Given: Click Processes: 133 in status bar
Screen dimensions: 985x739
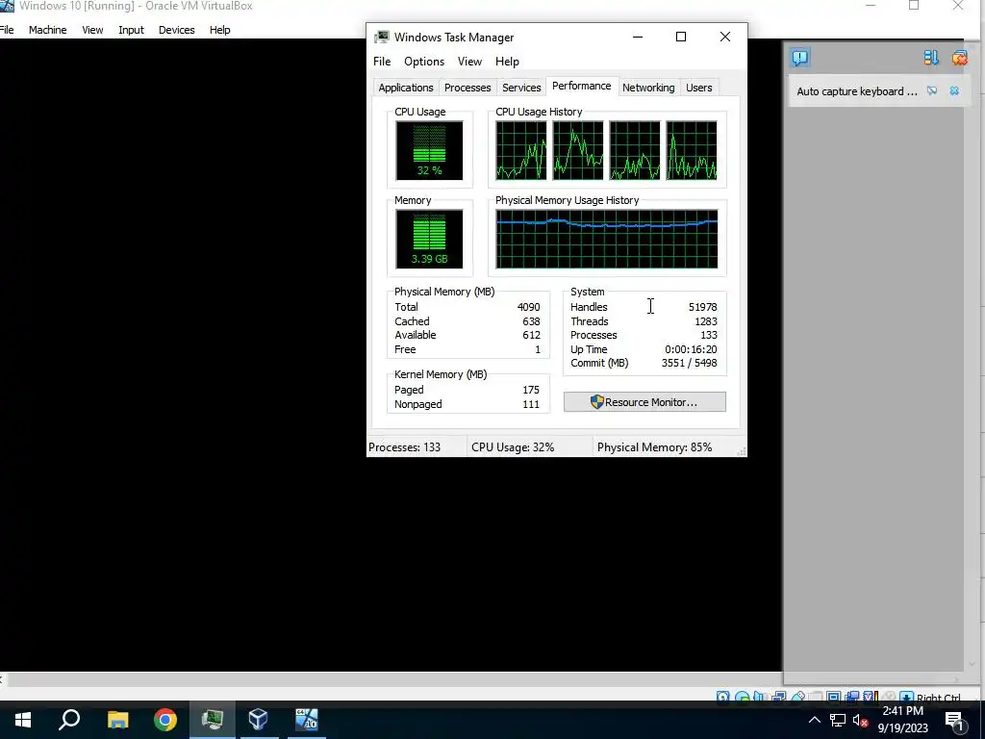Looking at the screenshot, I should coord(405,447).
